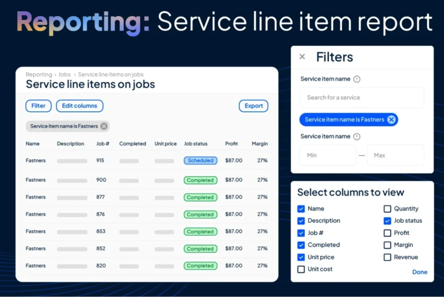Image resolution: width=444 pixels, height=297 pixels.
Task: Click the Edit columns button
Action: [x=79, y=106]
